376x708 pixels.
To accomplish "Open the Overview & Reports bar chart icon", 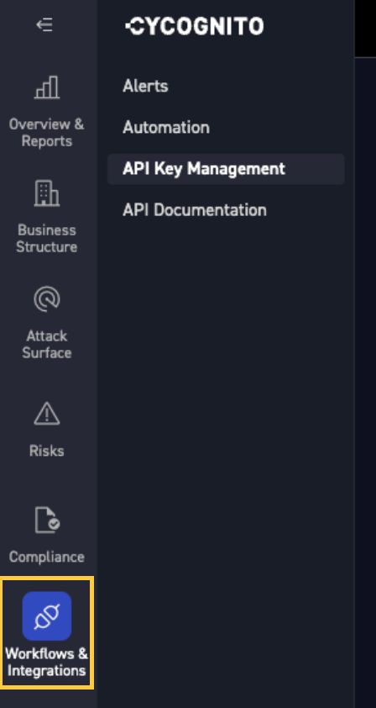I will [47, 87].
